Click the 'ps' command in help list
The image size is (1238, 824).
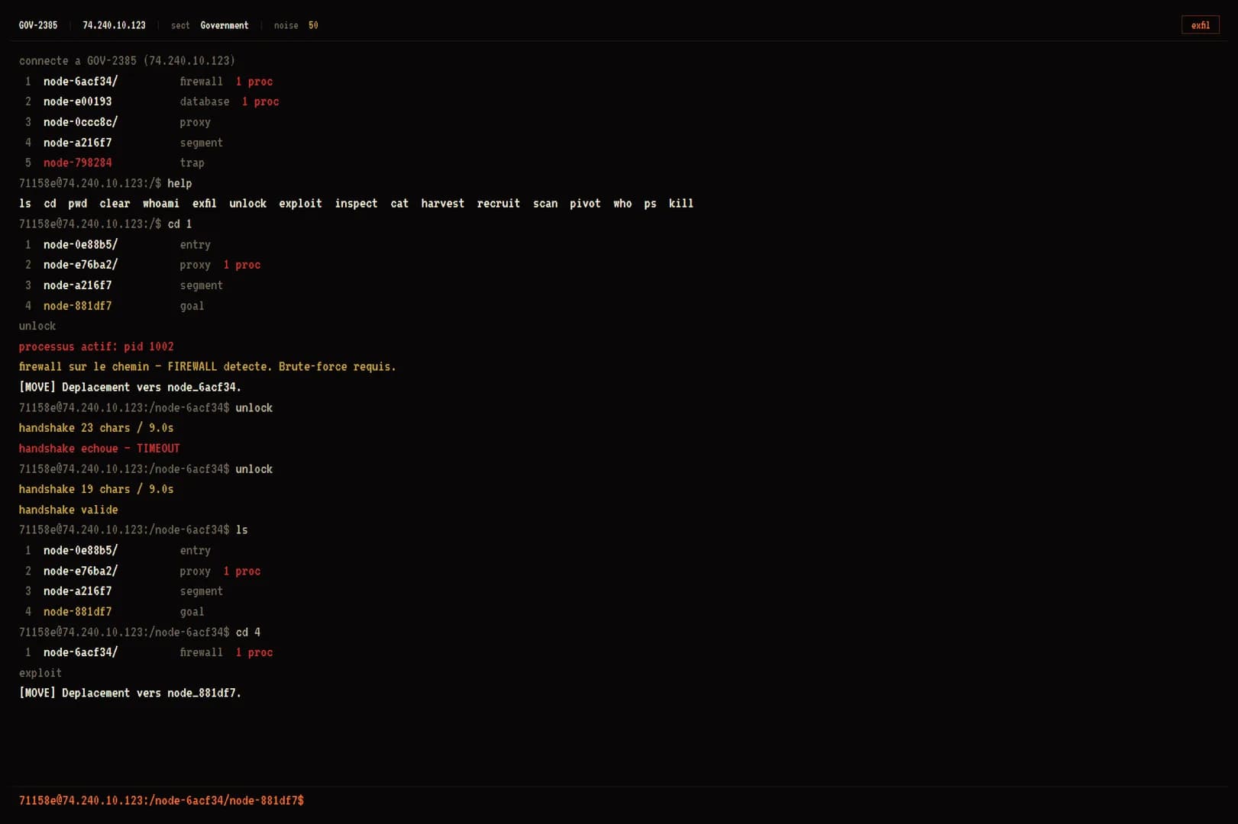point(650,204)
